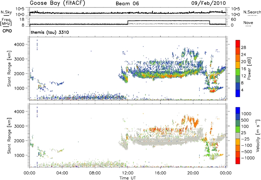This screenshot has height=180, width=261.
Task: Click the "-1000" label on Velocity colorbar
Action: (248, 158)
